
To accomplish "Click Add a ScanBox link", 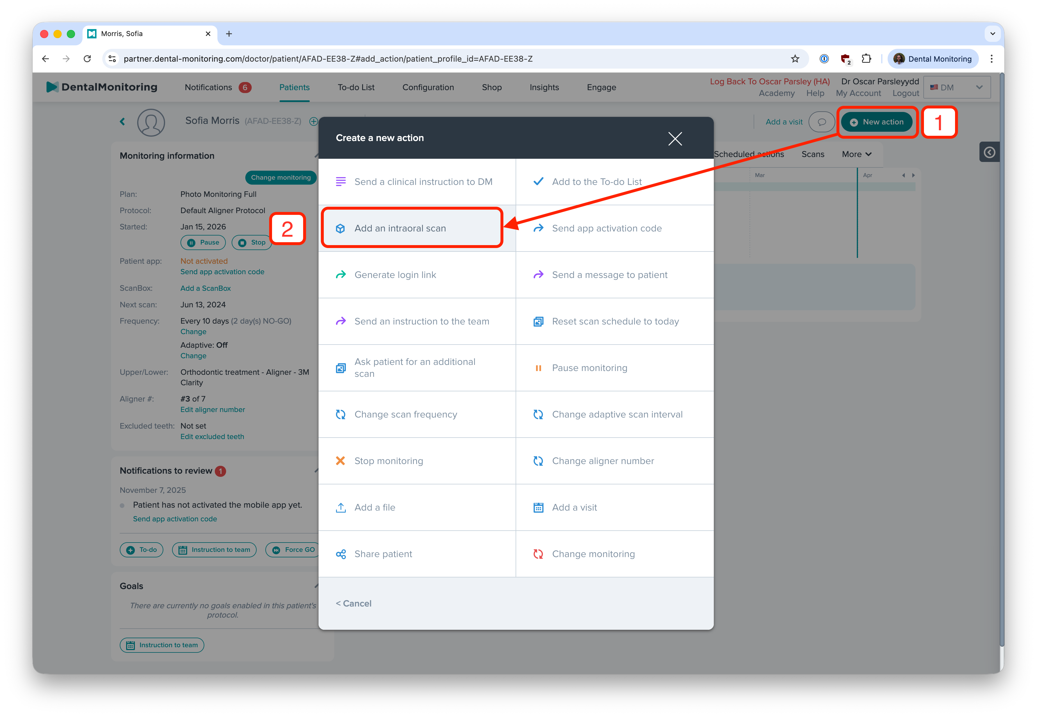I will tap(205, 288).
